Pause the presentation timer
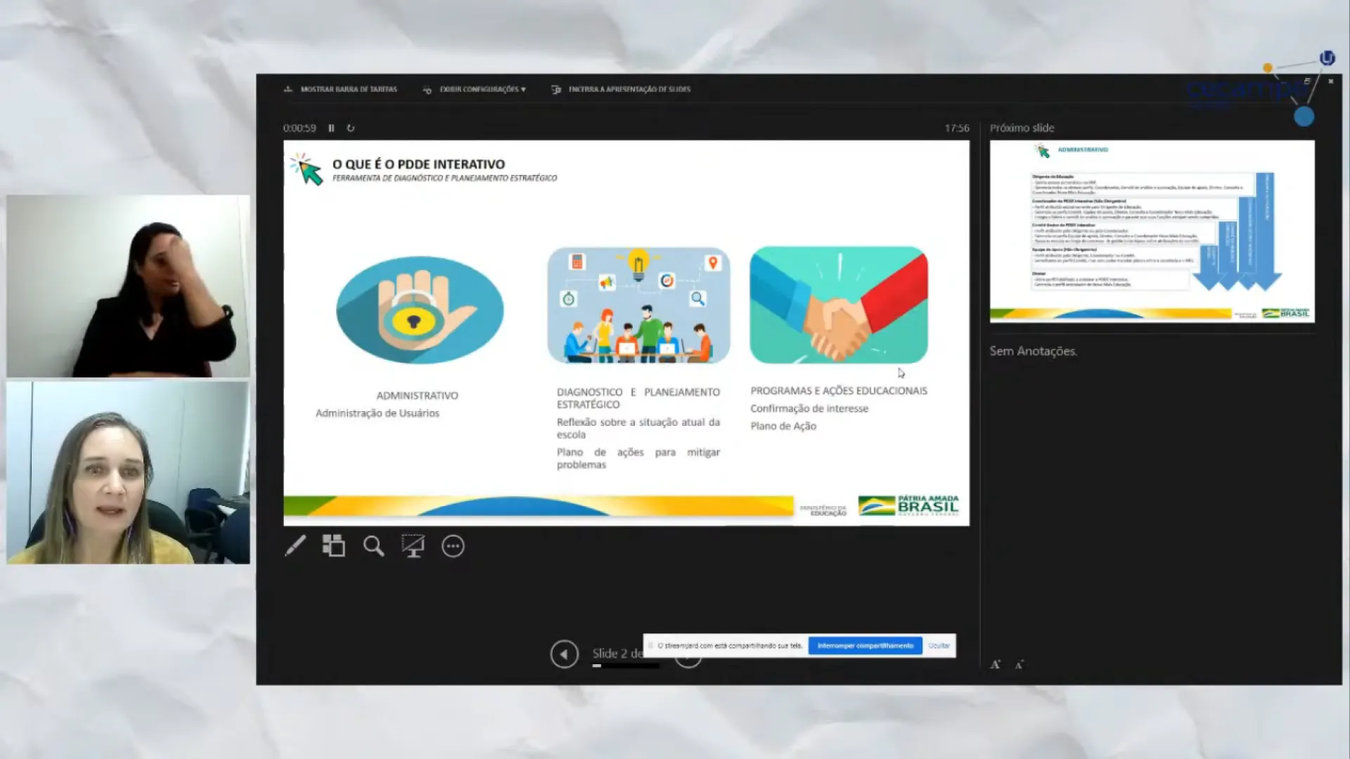 331,128
